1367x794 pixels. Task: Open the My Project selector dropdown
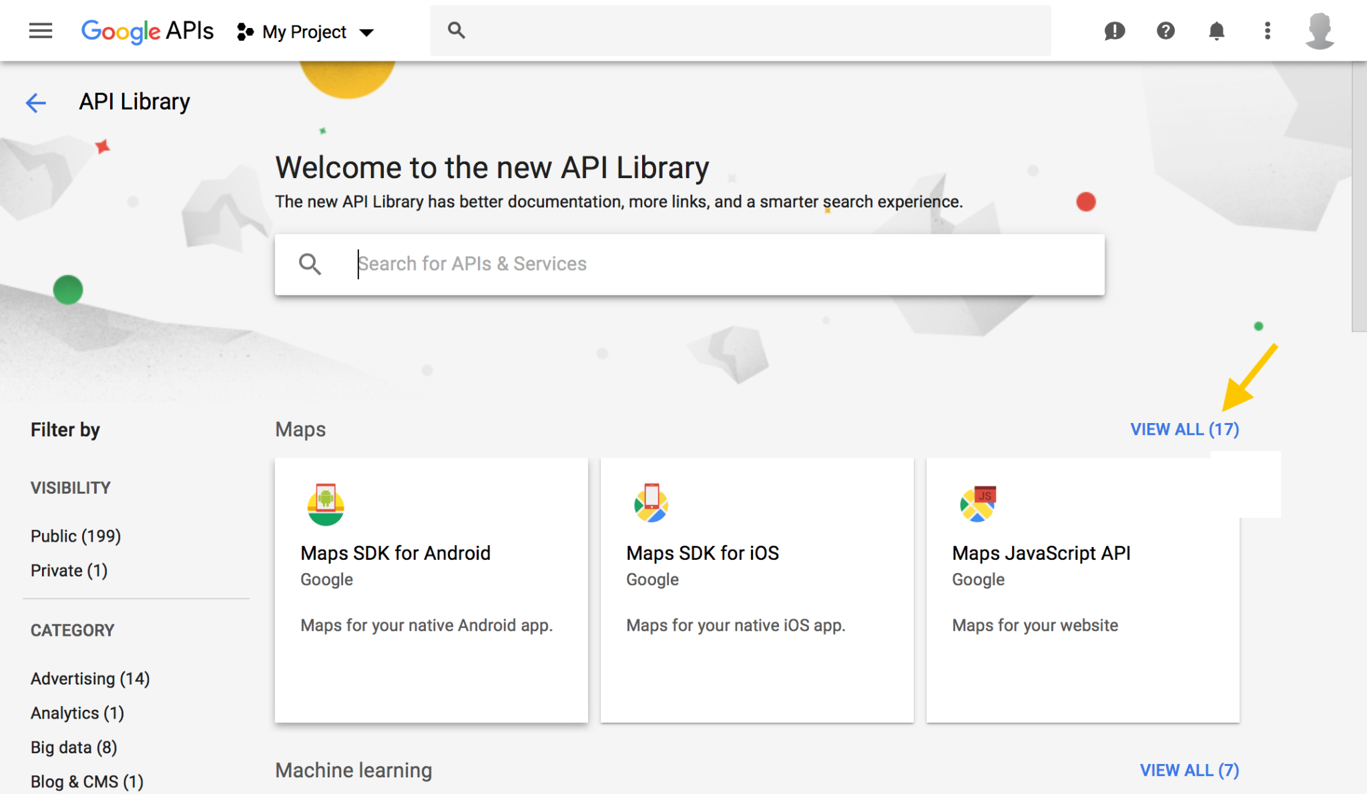coord(306,31)
